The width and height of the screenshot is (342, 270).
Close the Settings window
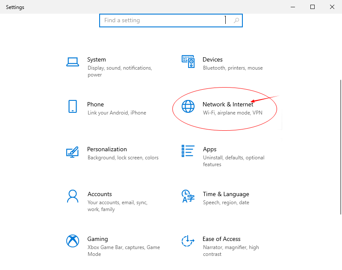click(x=332, y=7)
